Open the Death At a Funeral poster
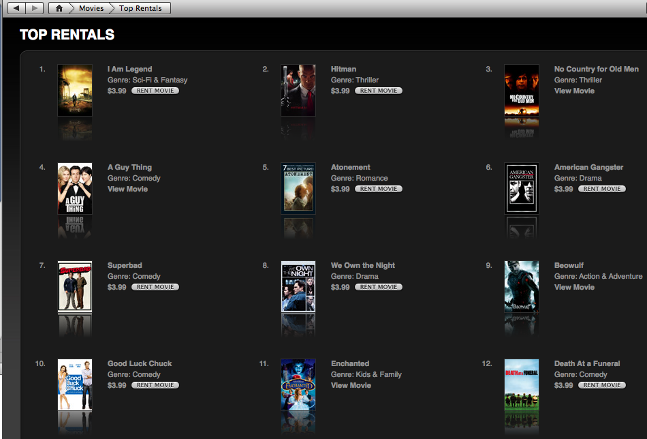 tap(522, 385)
